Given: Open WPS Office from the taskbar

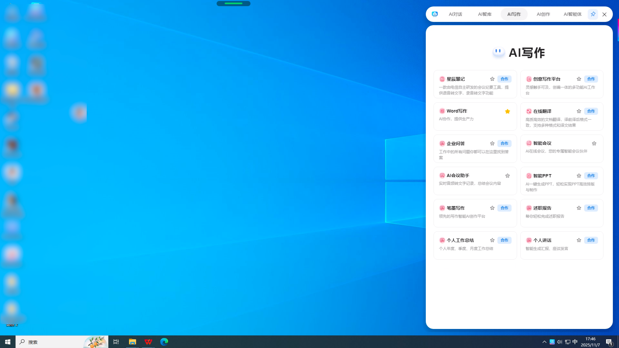Looking at the screenshot, I should pyautogui.click(x=148, y=342).
